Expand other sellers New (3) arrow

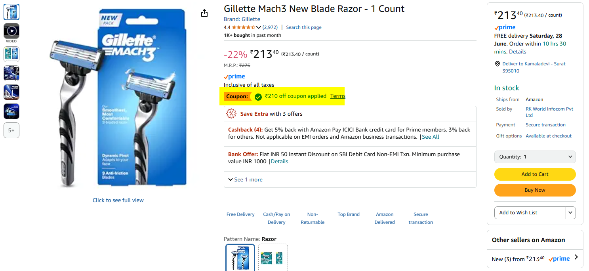[x=576, y=257]
